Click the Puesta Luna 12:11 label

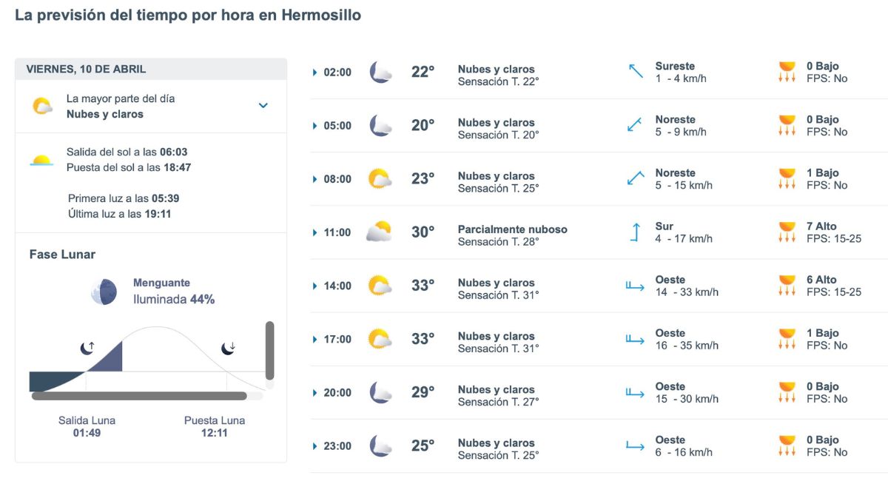pyautogui.click(x=215, y=425)
